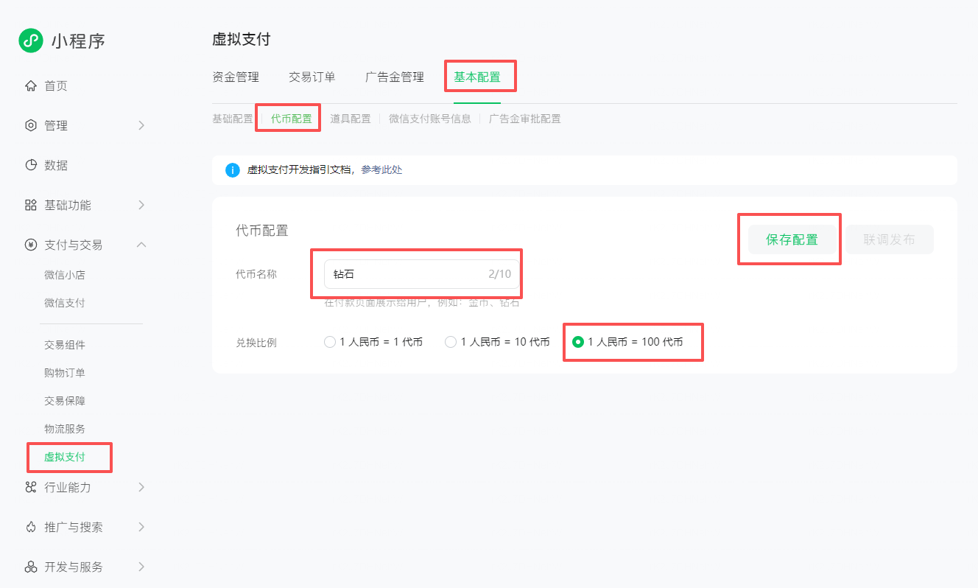Screen dimensions: 978x588
Task: Open 微信小店 in the sidebar
Action: coord(65,275)
